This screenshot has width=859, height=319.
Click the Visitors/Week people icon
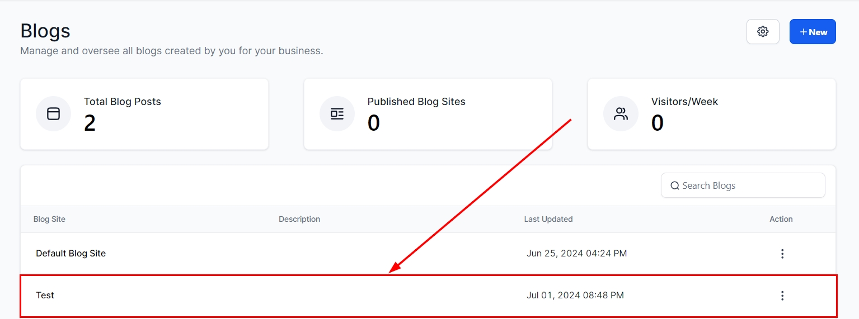click(621, 114)
